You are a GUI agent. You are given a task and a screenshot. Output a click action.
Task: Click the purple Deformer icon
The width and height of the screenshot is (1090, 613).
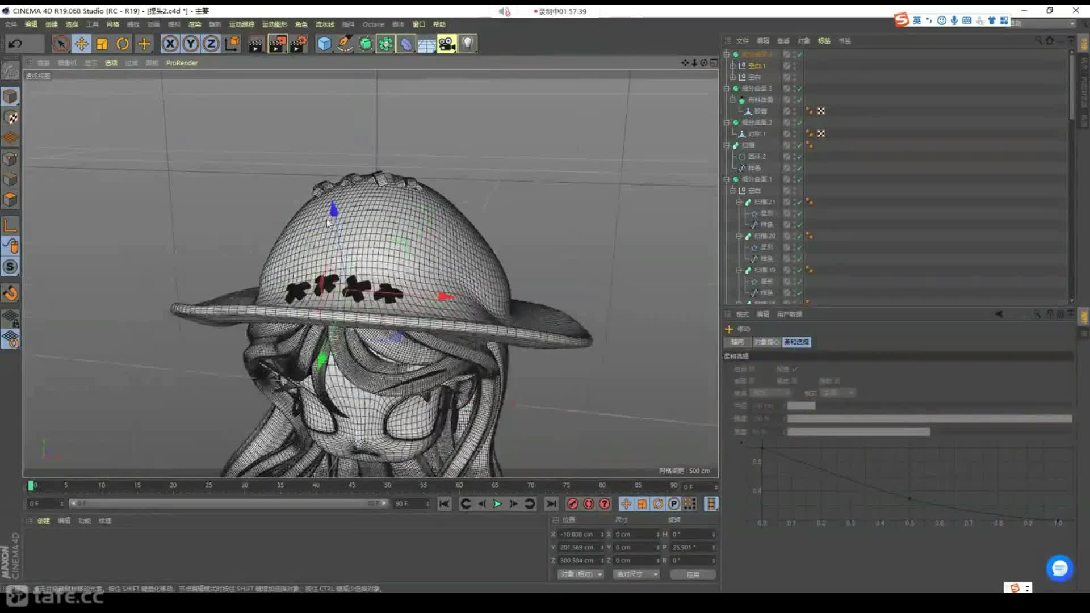point(406,44)
